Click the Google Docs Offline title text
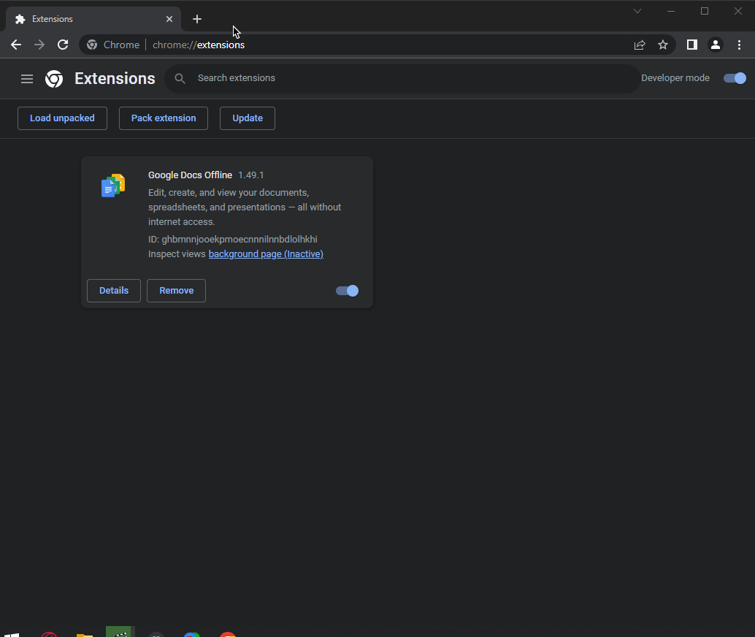Screen dimensions: 755x637 click(190, 175)
